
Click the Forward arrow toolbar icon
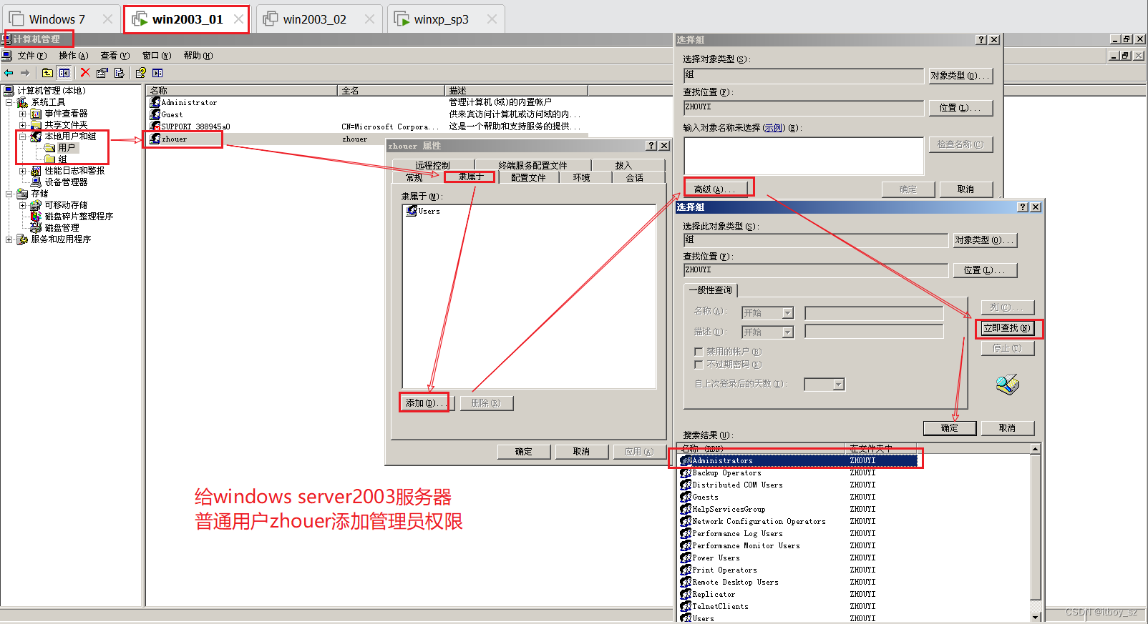(x=25, y=73)
